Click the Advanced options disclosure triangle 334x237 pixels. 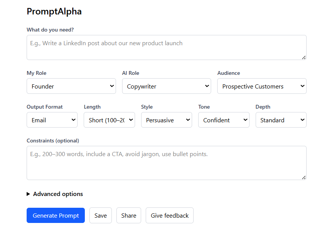point(29,194)
